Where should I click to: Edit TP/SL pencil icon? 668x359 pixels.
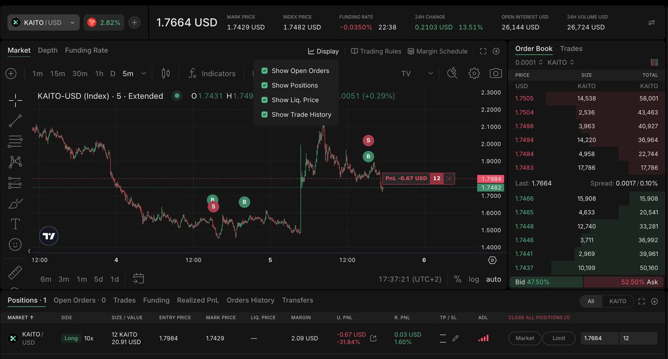click(x=455, y=338)
